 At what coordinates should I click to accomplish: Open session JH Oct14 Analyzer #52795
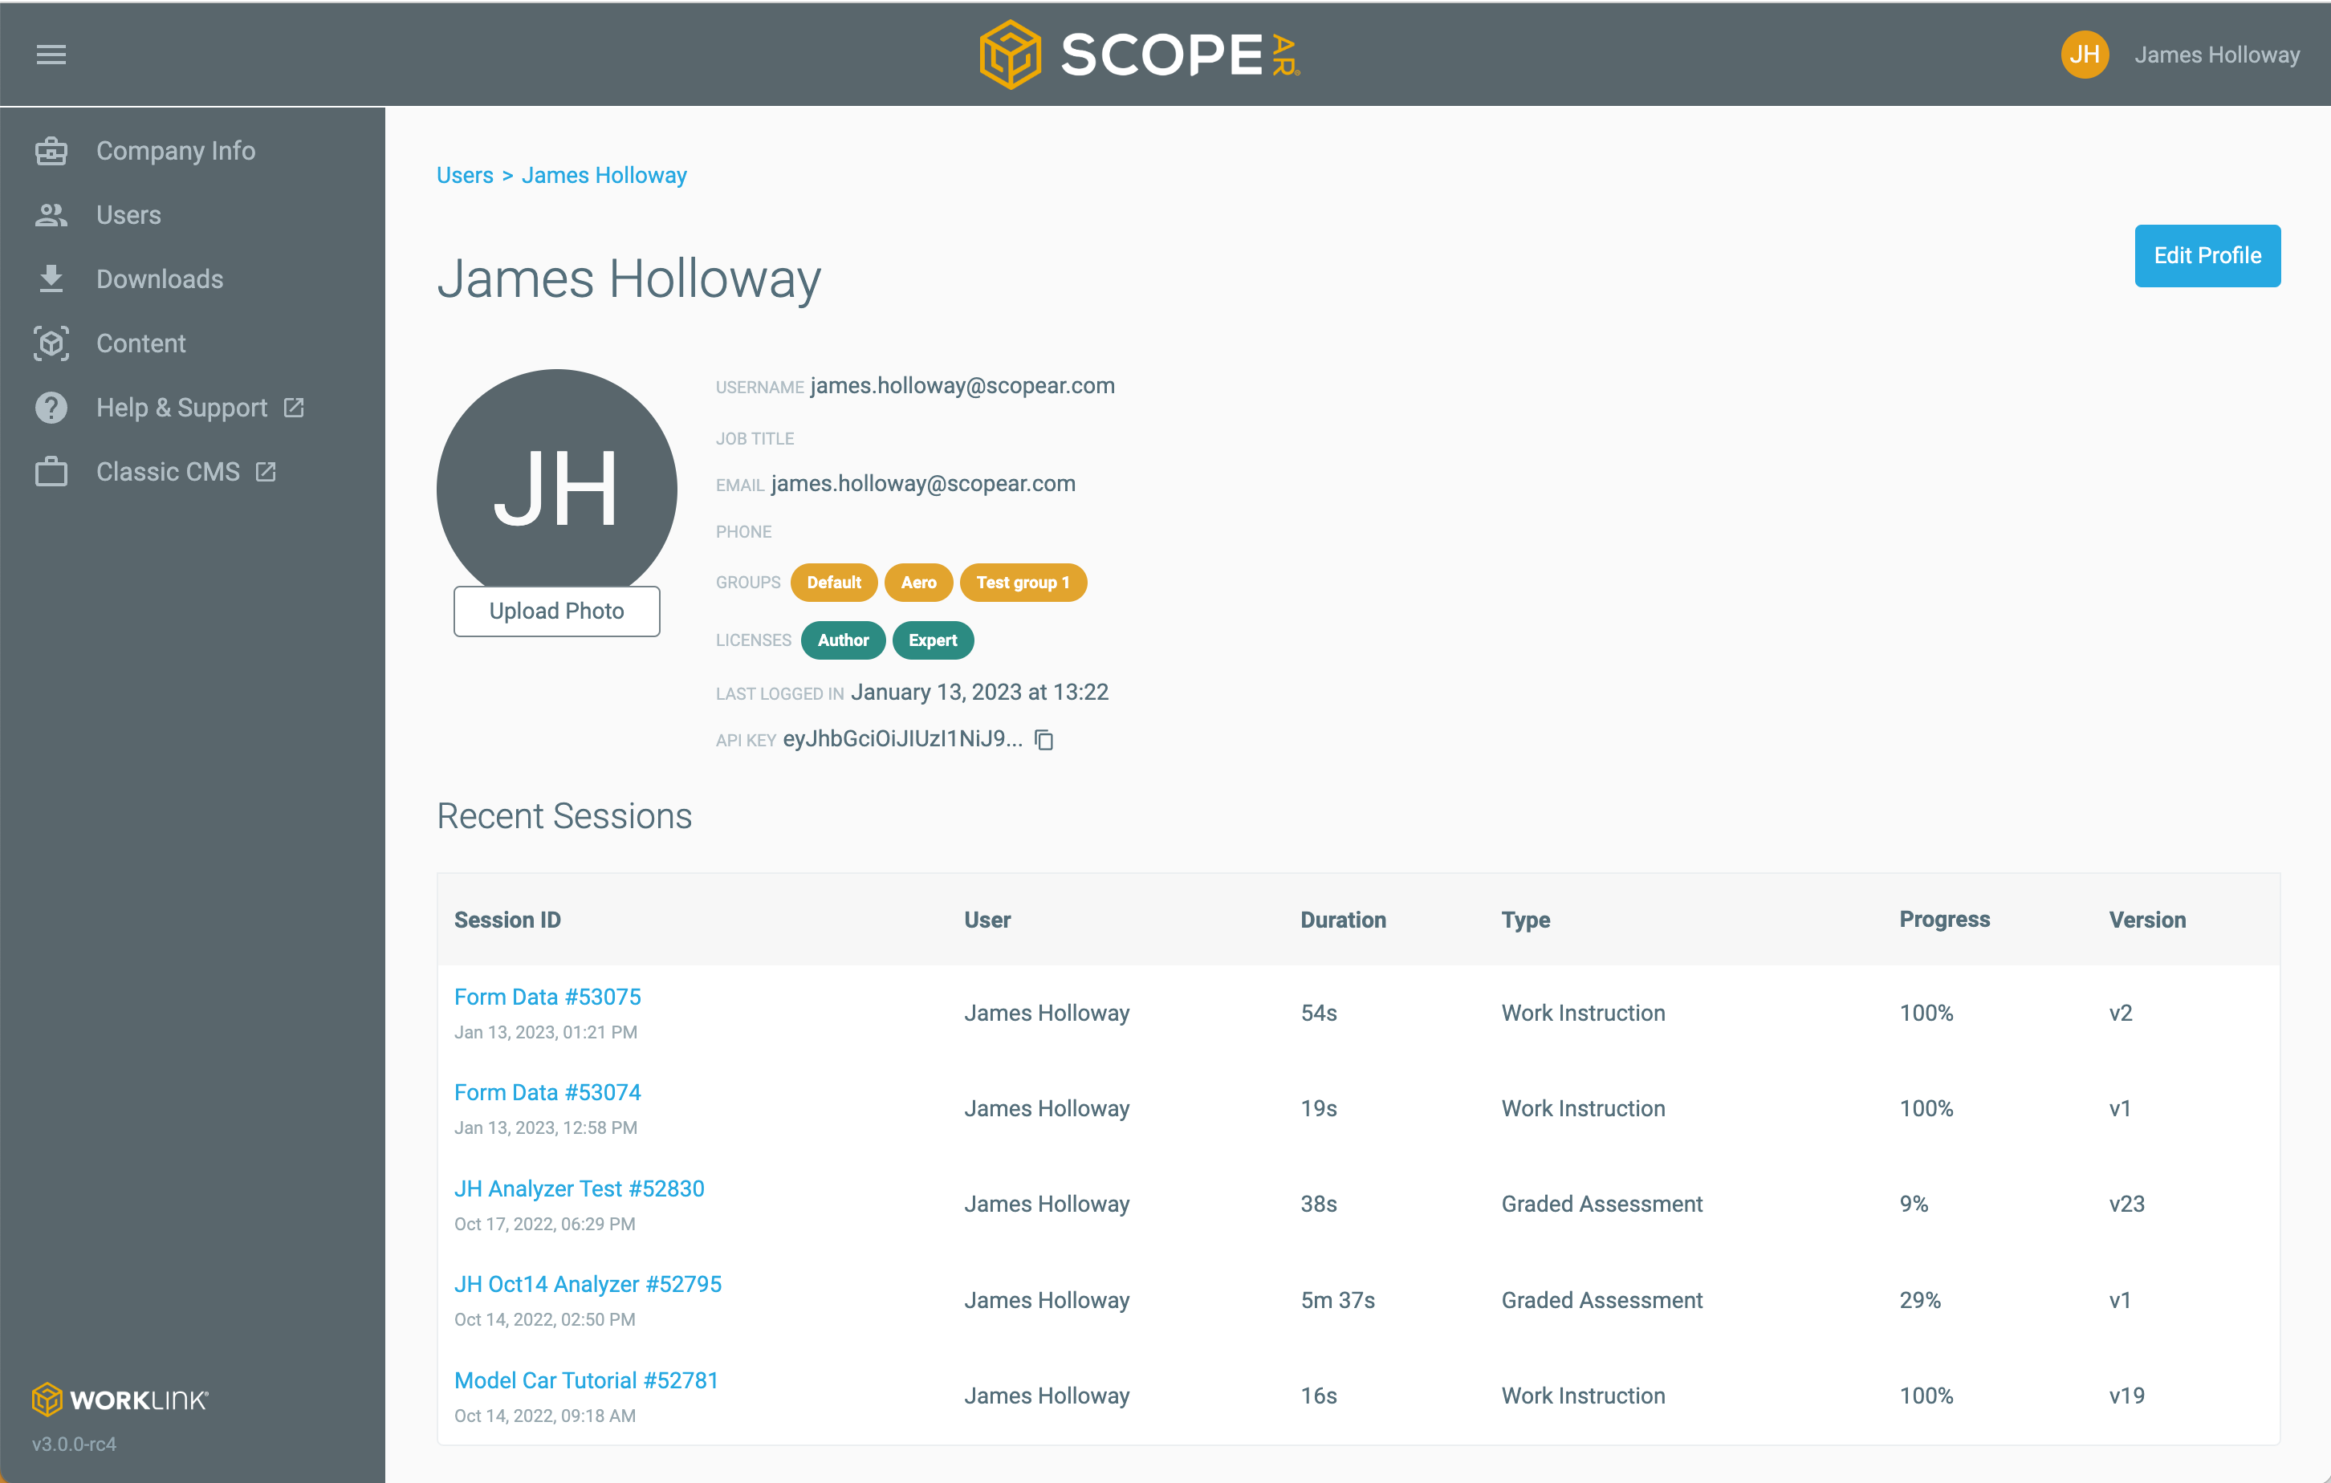click(x=588, y=1285)
